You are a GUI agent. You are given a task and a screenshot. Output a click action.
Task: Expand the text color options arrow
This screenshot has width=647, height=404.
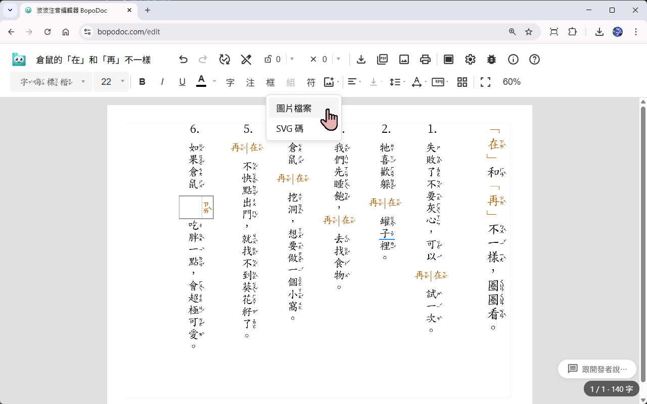tap(214, 82)
